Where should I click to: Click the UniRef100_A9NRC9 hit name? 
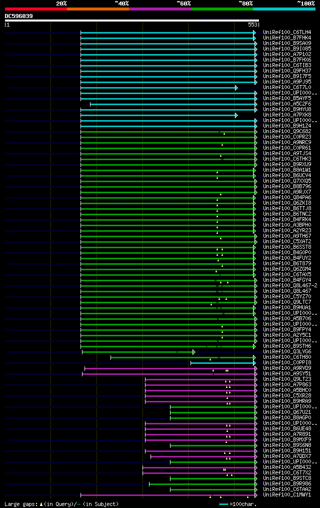coord(287,143)
